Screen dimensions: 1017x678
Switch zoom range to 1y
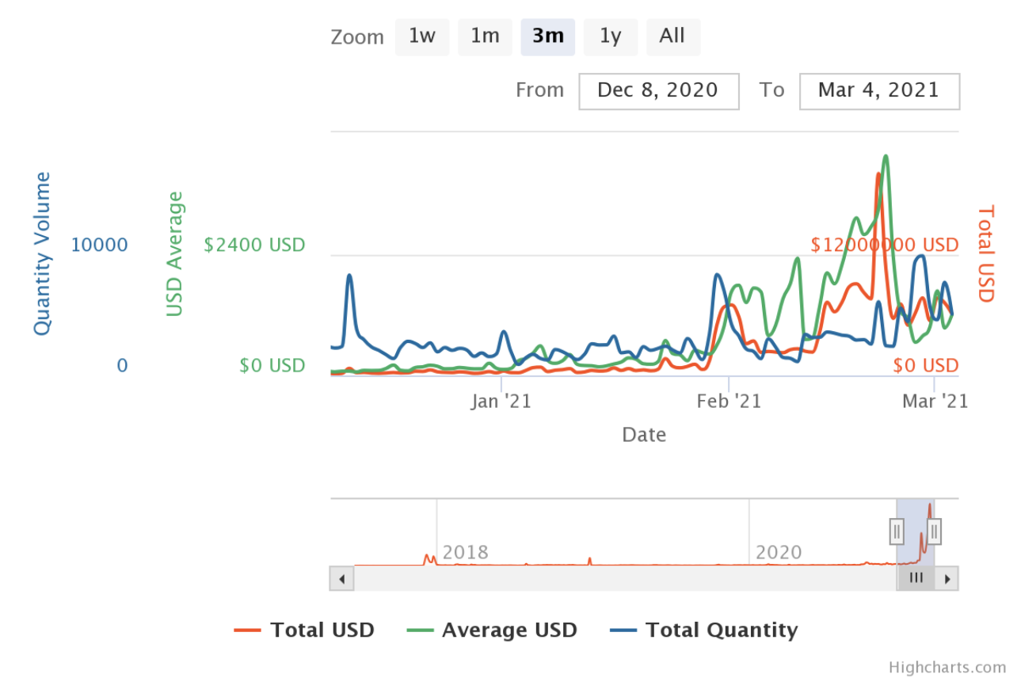(610, 36)
